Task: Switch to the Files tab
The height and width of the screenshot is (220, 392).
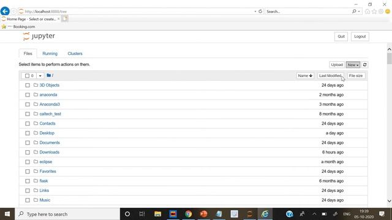Action: coord(28,53)
